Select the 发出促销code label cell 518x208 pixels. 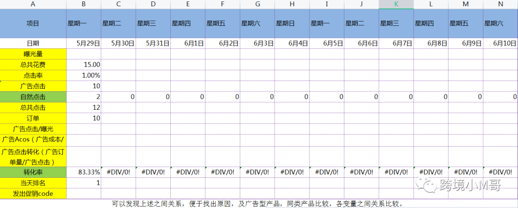(33, 193)
